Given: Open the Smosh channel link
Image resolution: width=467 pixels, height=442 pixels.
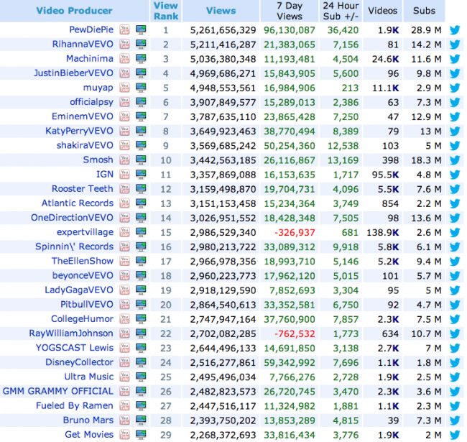Looking at the screenshot, I should [98, 160].
